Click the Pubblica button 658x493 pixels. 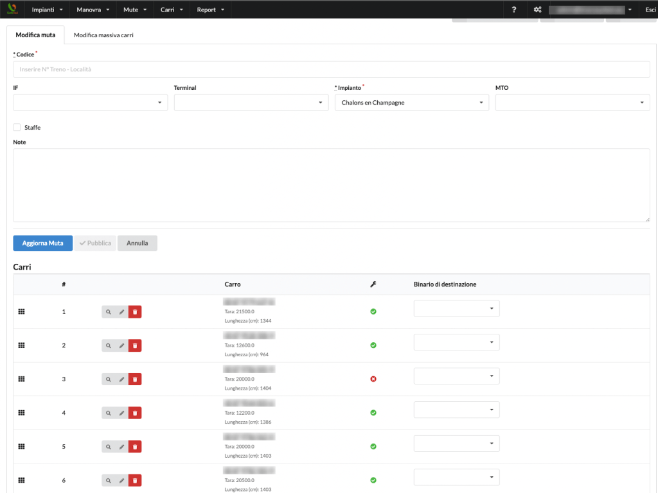point(95,243)
